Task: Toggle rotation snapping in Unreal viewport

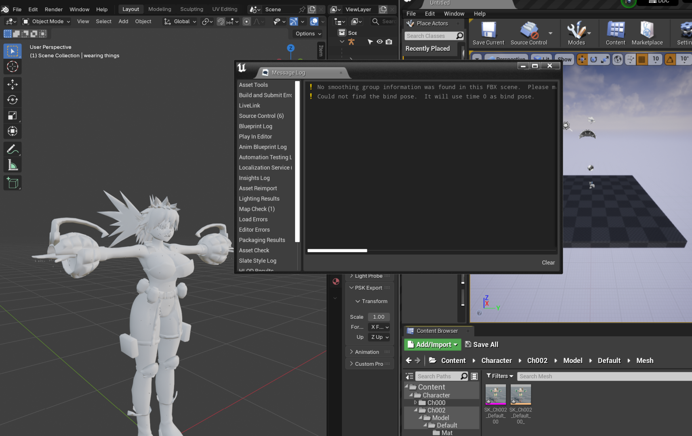Action: click(x=670, y=59)
